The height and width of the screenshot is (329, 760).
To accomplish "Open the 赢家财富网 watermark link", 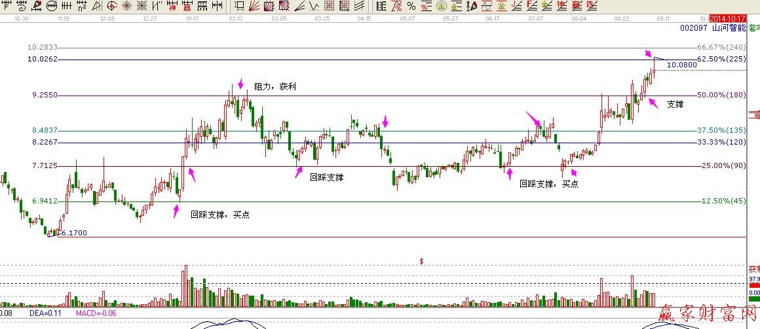I will pyautogui.click(x=708, y=316).
